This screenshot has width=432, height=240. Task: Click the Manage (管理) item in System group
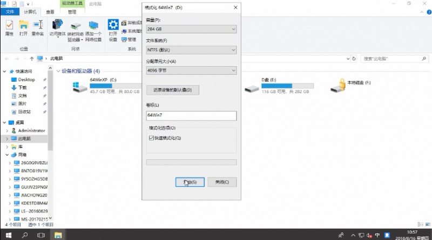click(x=129, y=39)
